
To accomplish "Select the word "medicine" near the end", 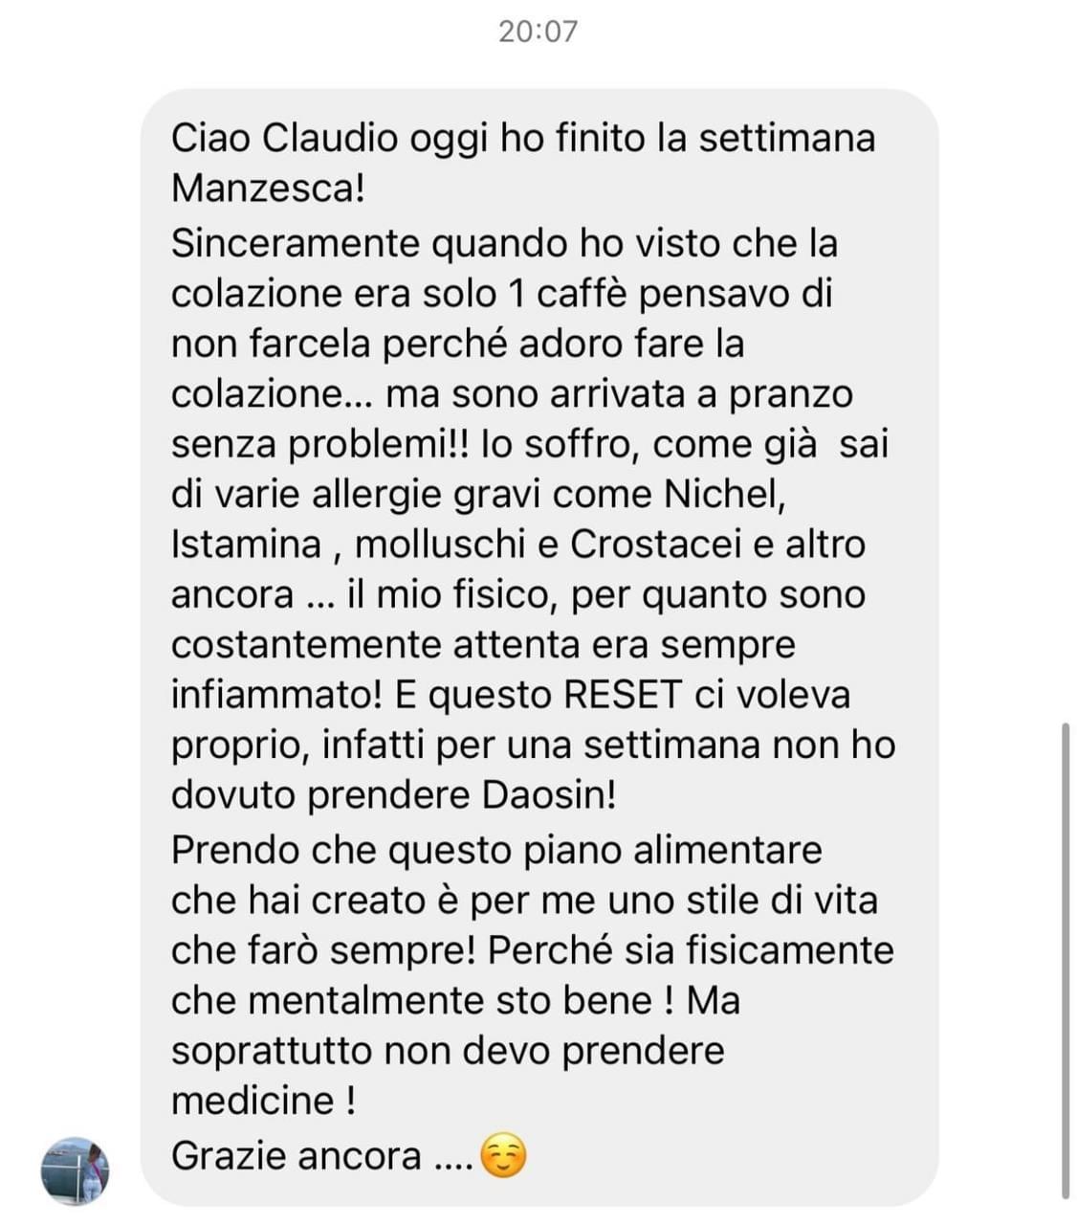I will point(252,1101).
